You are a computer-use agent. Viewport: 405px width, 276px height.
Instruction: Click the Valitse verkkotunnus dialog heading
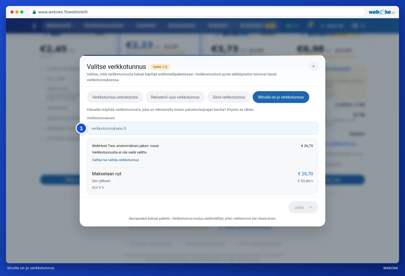[116, 67]
